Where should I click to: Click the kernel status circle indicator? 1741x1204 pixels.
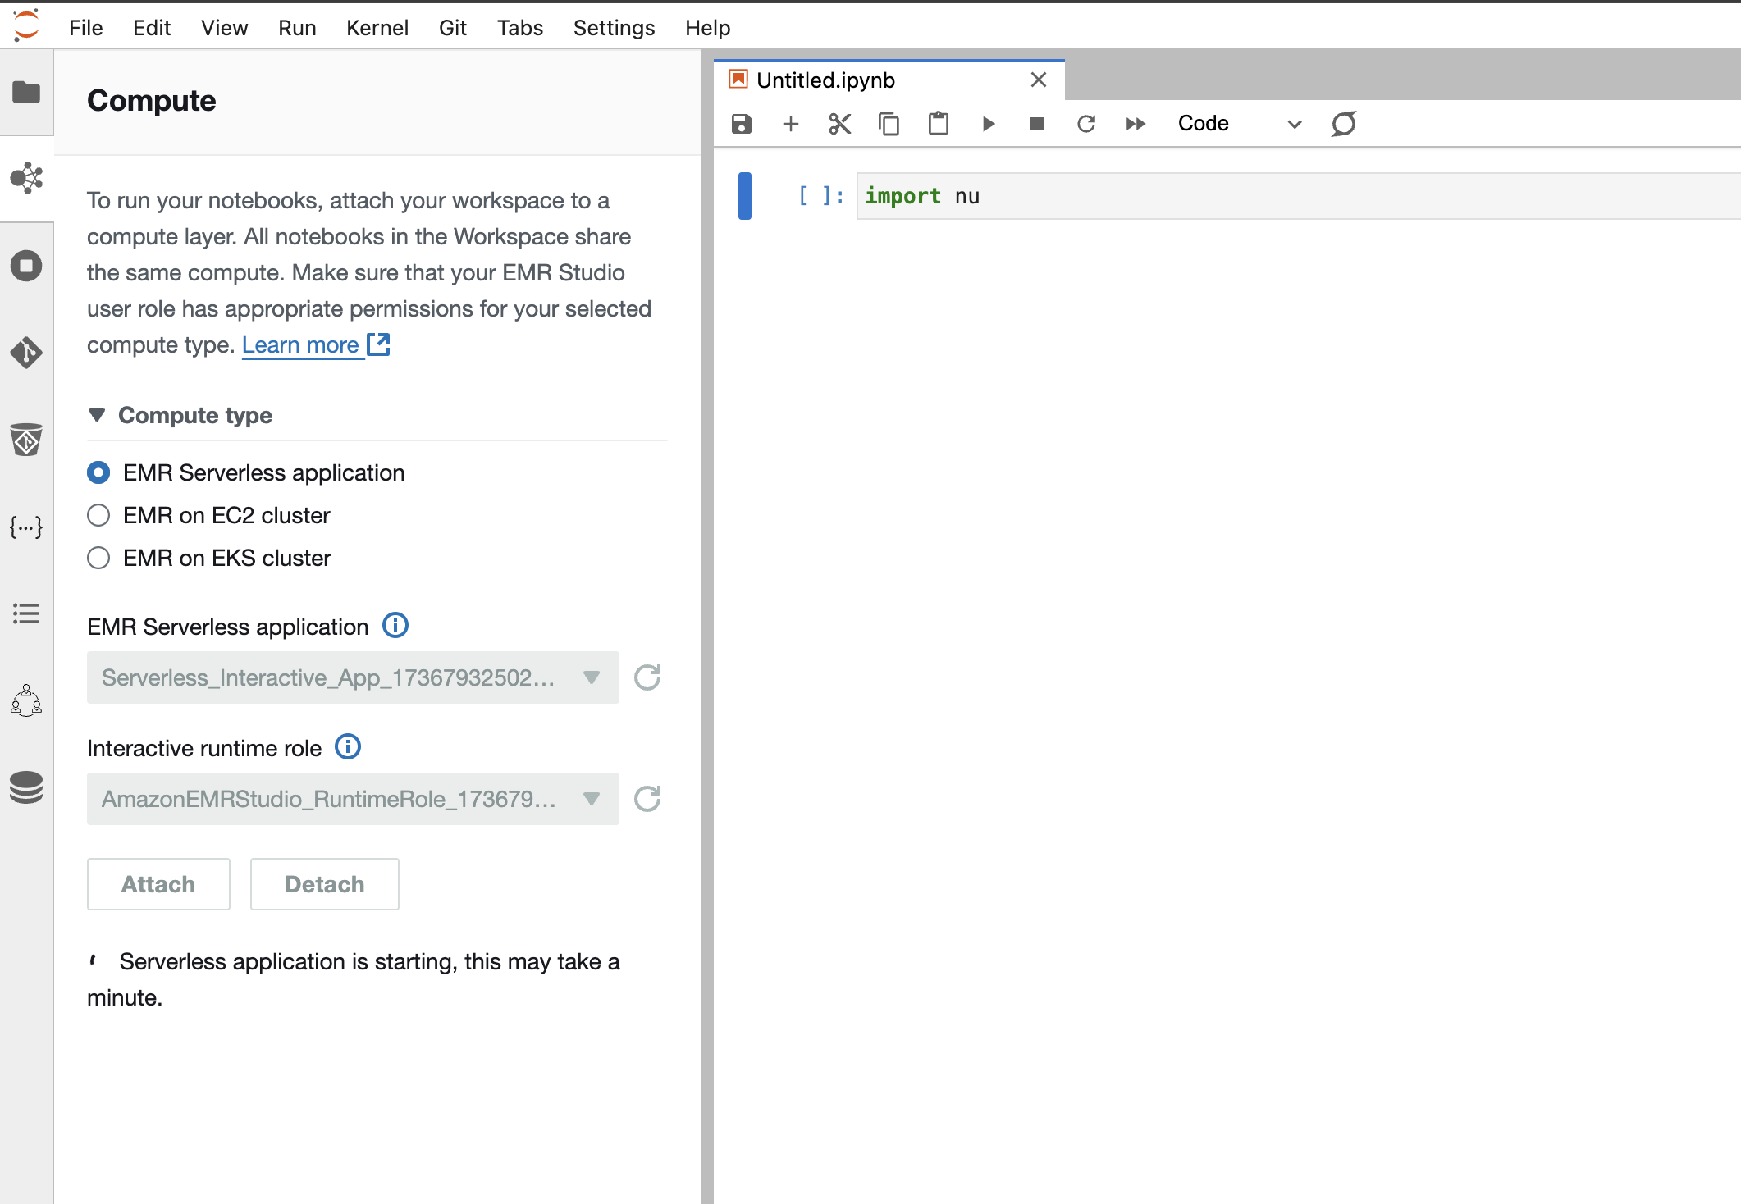[1344, 124]
